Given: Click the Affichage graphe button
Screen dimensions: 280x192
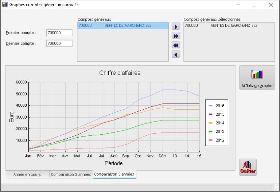Looking at the screenshot, I should (x=257, y=77).
